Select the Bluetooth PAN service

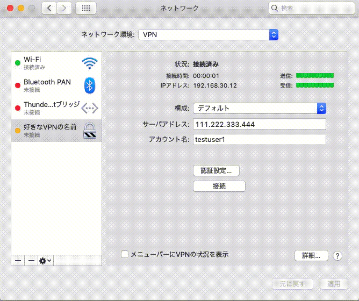tap(56, 85)
